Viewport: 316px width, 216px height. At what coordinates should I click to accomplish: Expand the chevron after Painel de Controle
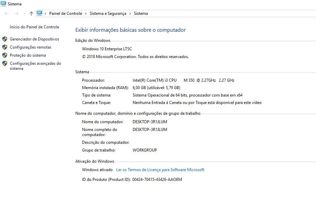[86, 13]
